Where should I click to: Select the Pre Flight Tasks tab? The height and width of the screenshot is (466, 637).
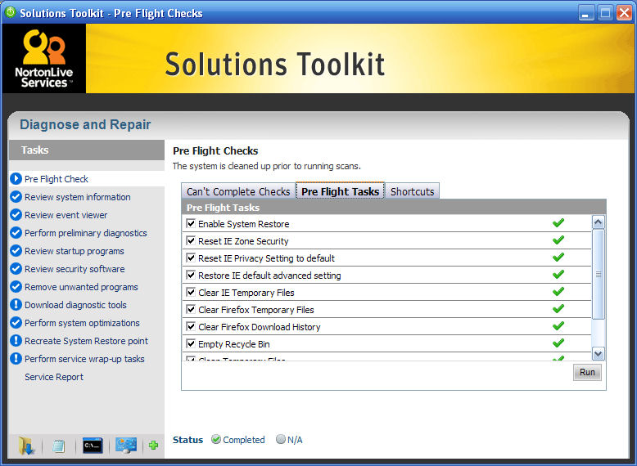pos(340,191)
